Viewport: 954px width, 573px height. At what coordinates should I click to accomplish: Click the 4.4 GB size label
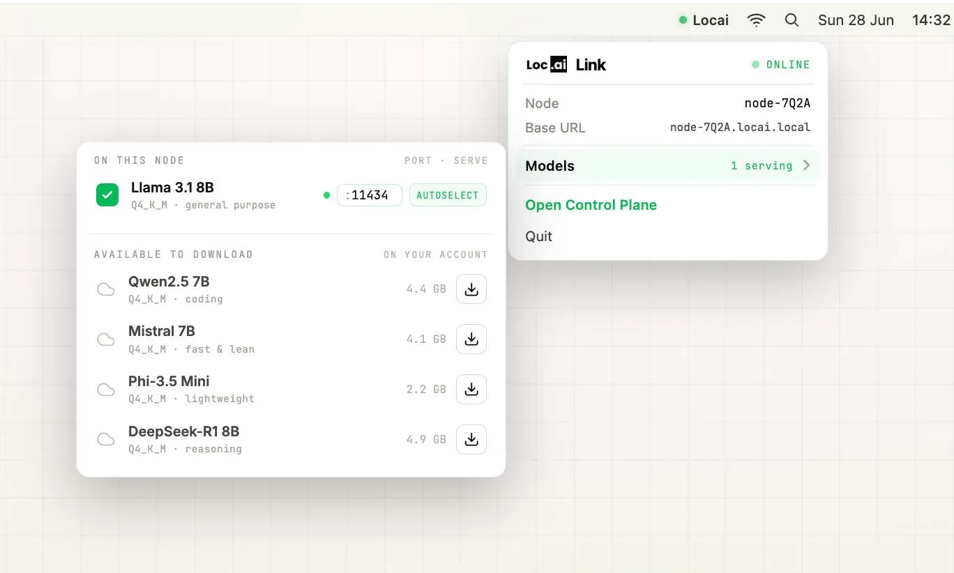point(426,289)
